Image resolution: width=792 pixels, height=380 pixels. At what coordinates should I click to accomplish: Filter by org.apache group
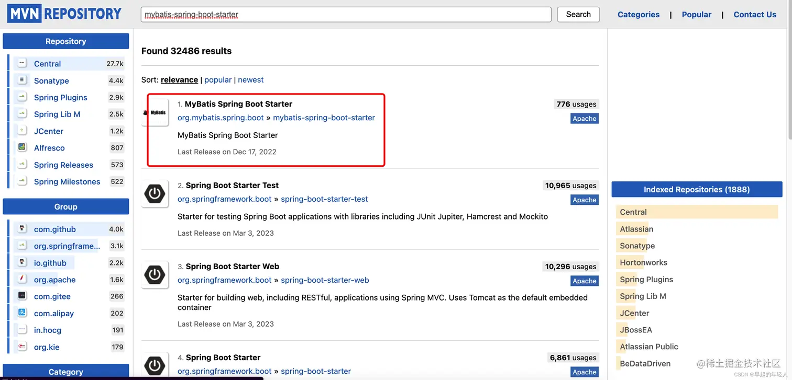tap(55, 280)
